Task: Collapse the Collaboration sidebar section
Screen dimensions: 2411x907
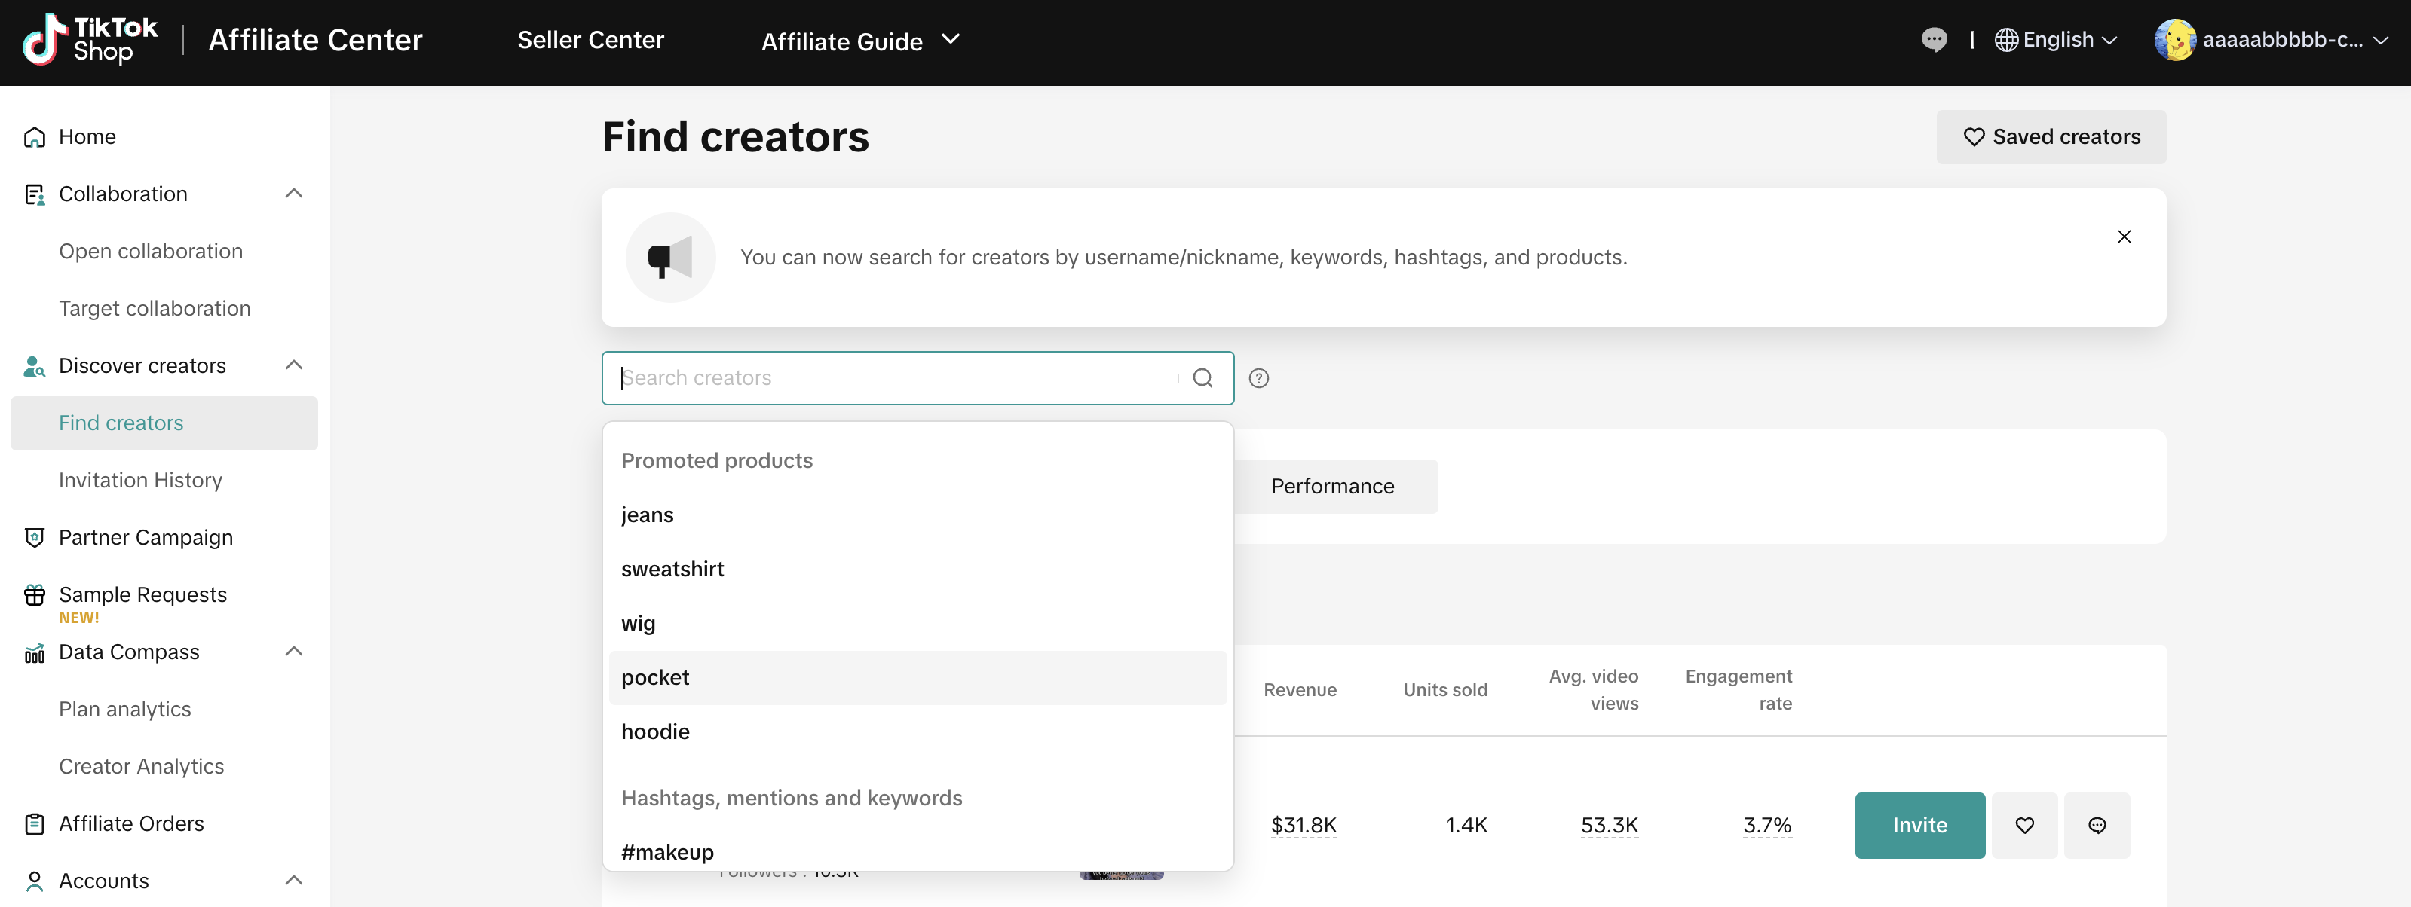Action: tap(294, 194)
